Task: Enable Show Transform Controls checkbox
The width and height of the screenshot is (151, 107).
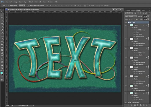Action: (x=28, y=6)
